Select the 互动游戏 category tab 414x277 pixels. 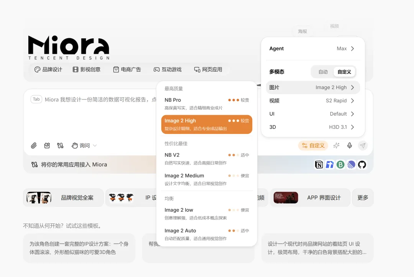tap(168, 70)
